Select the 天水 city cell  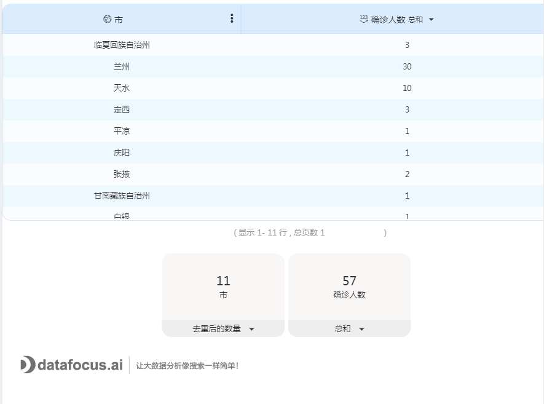[122, 88]
